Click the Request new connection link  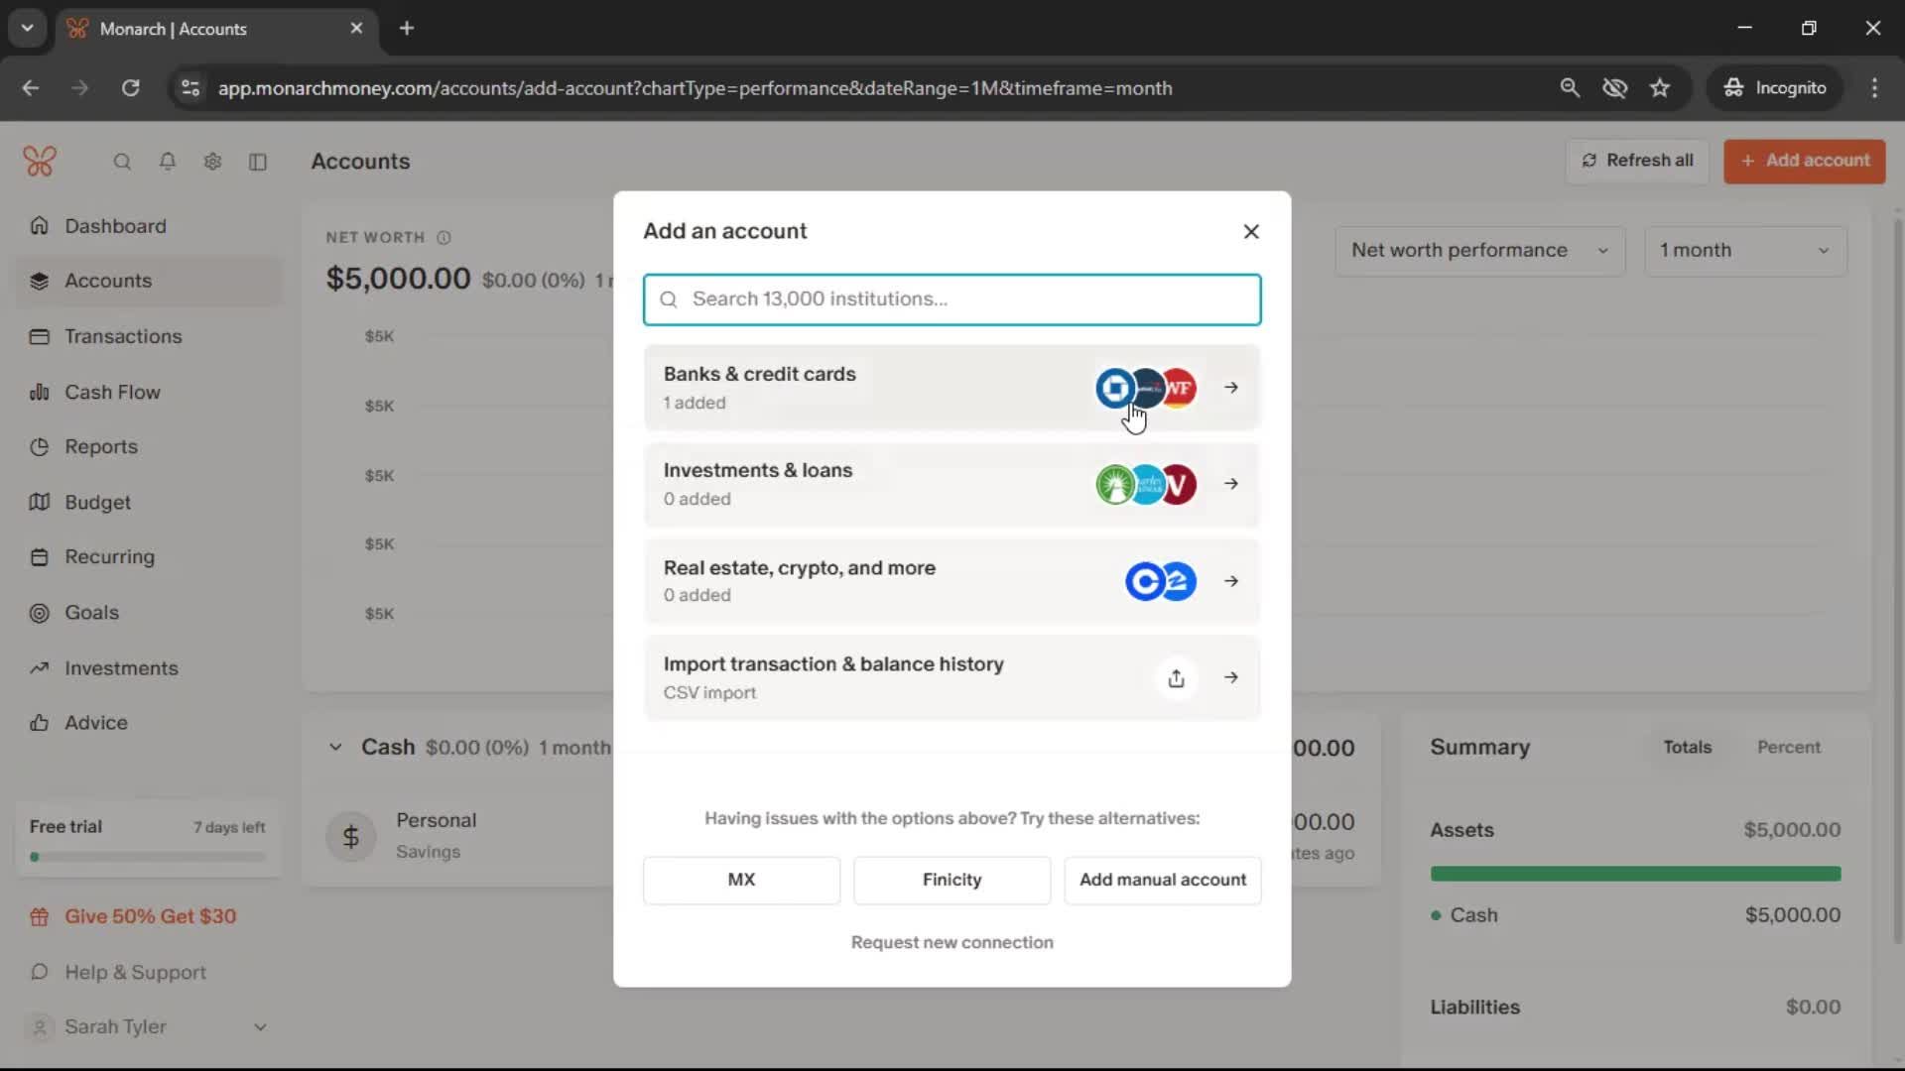pos(952,942)
